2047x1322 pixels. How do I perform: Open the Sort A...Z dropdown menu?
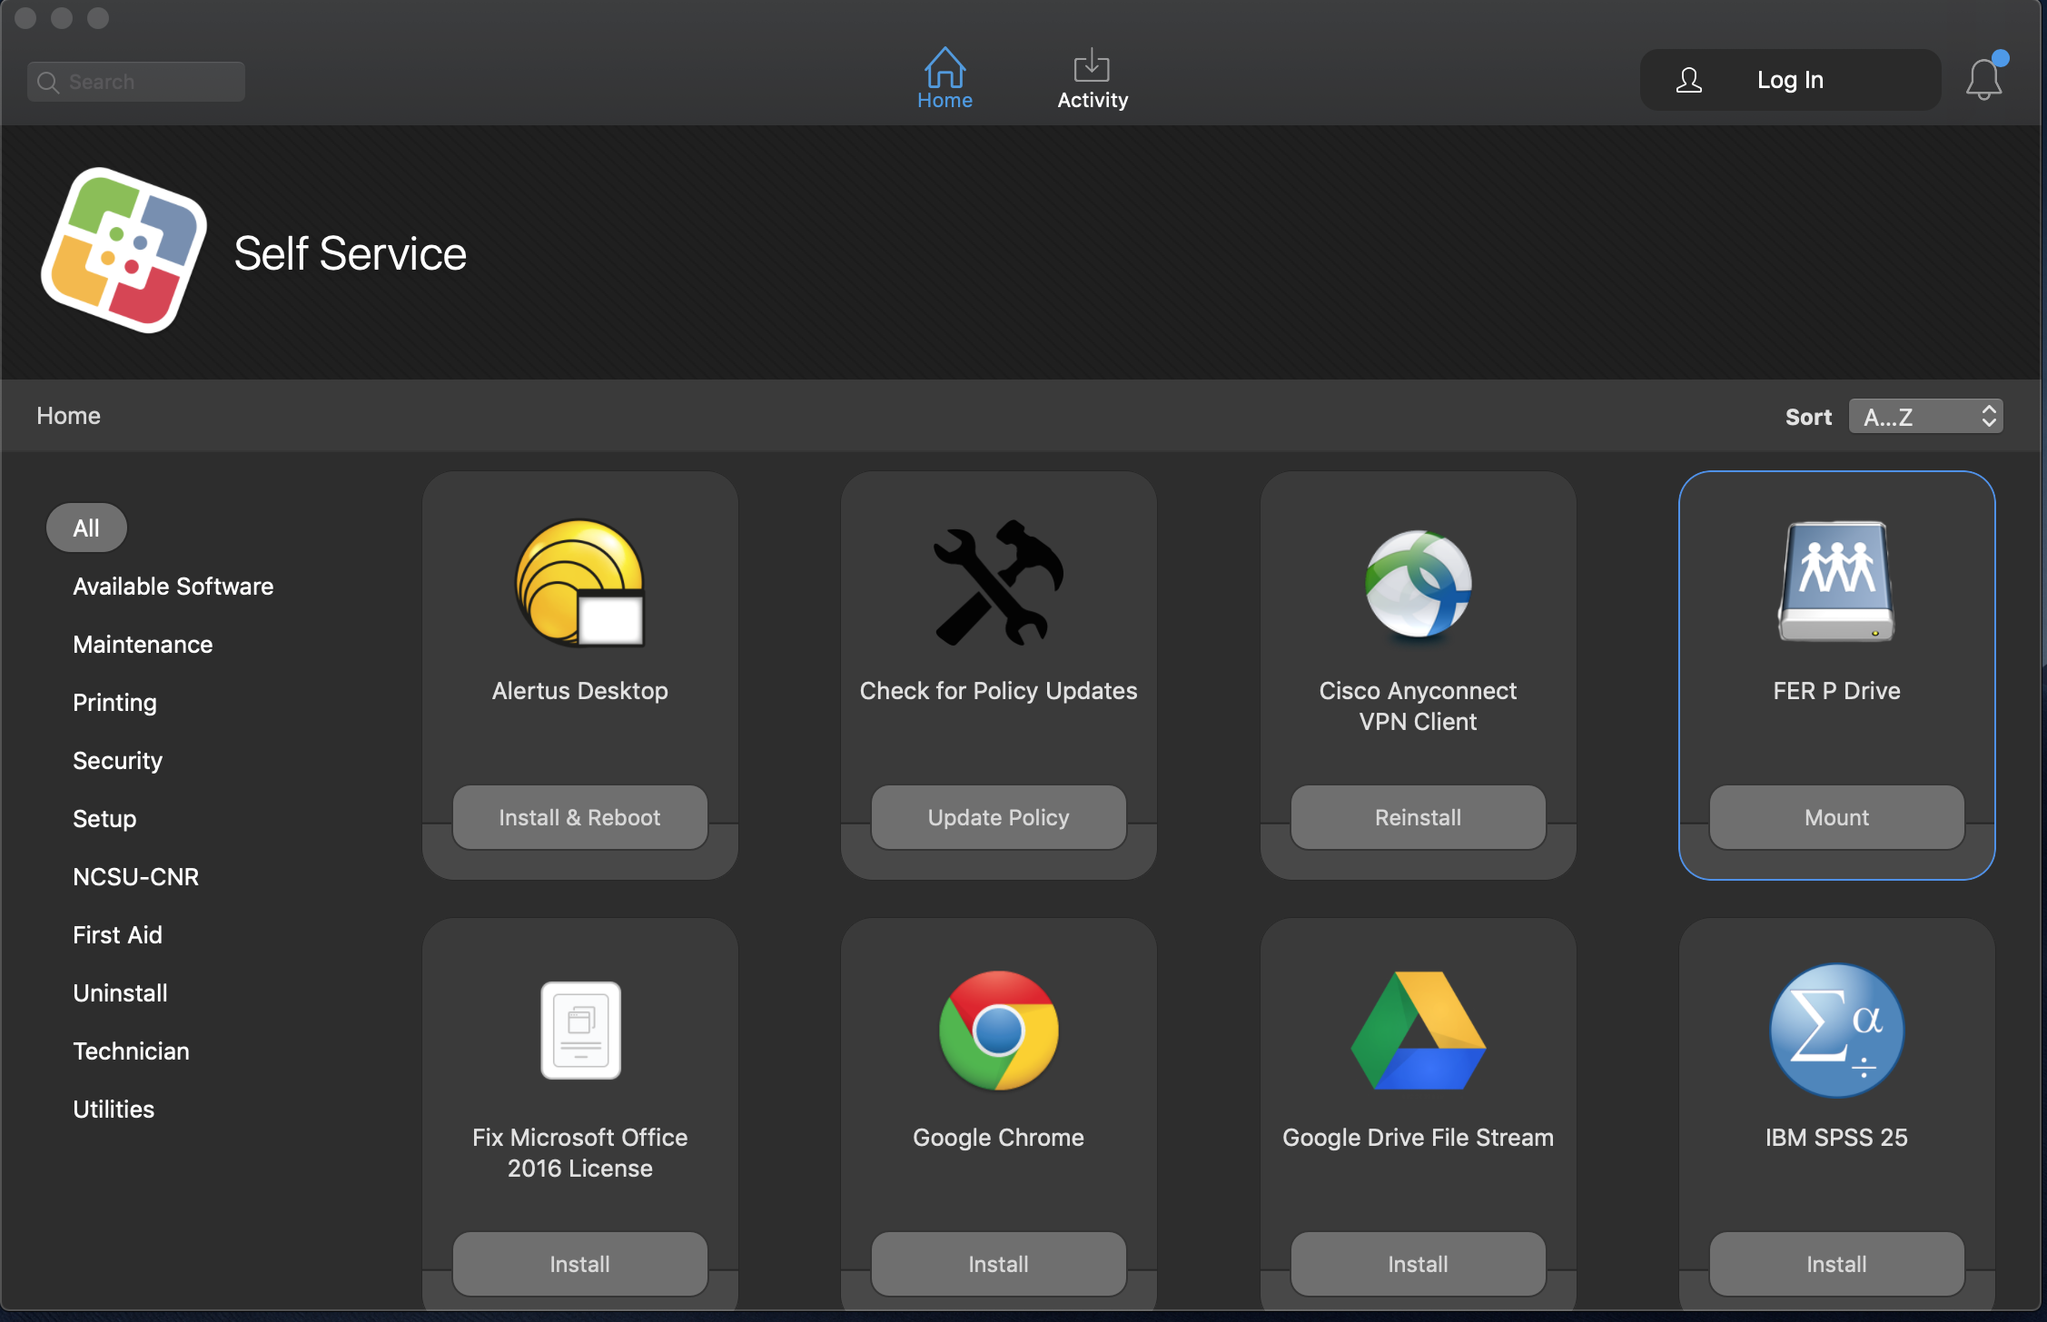1923,415
